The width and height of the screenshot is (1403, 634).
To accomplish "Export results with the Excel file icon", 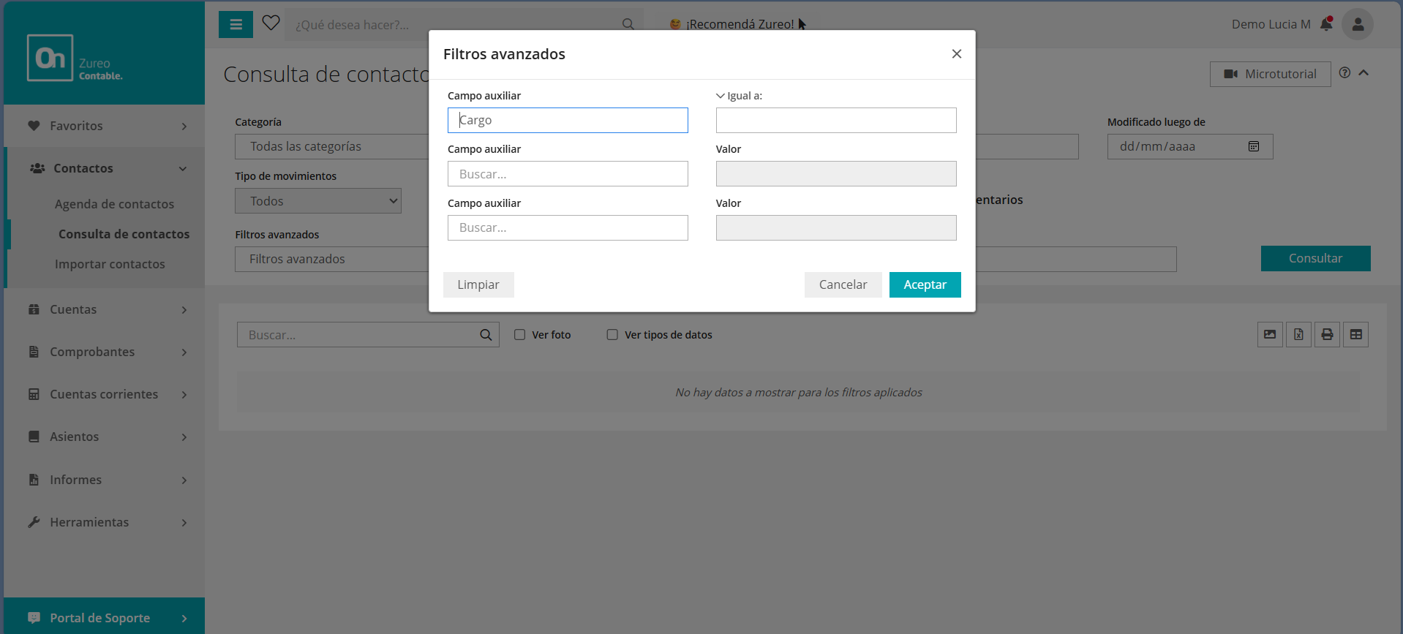I will 1298,335.
